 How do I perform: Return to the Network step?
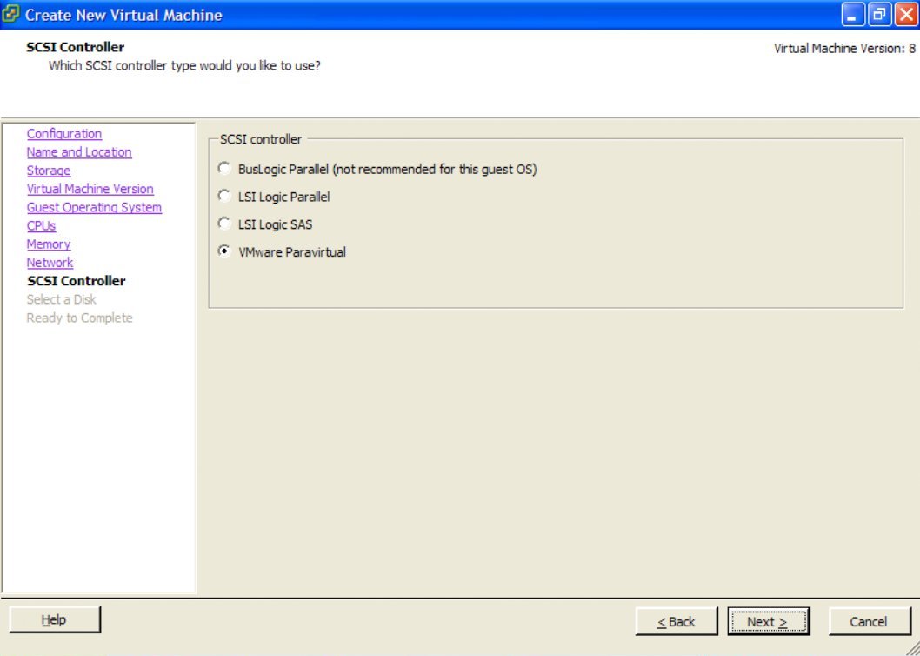(x=50, y=263)
